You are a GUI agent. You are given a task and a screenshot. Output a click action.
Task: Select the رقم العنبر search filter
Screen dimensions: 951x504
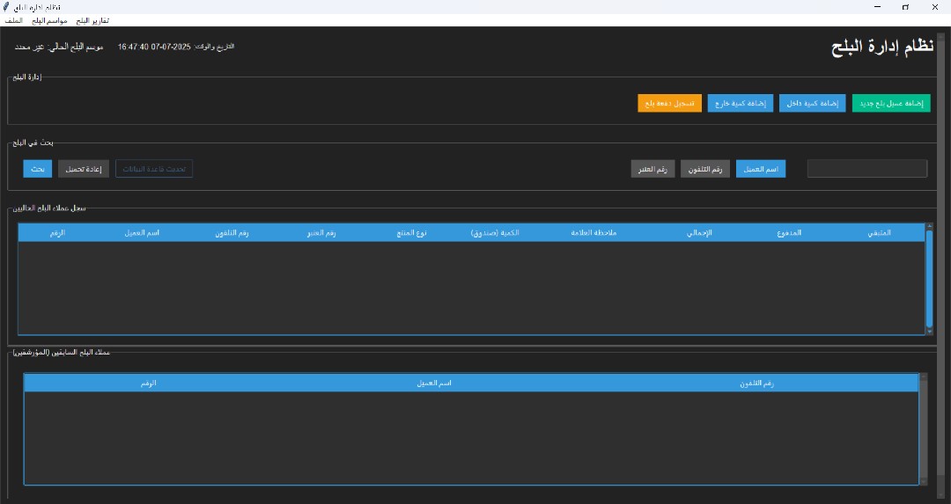click(x=652, y=169)
